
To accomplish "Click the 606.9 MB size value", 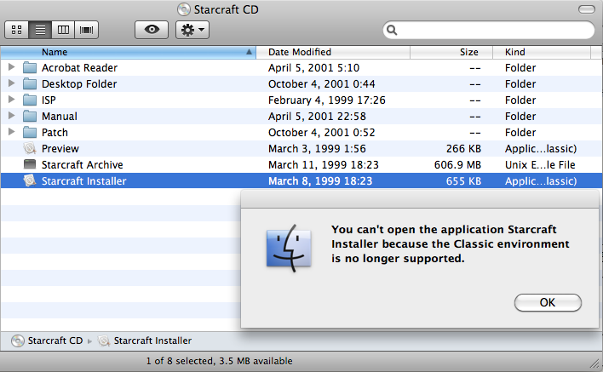I will coord(457,164).
